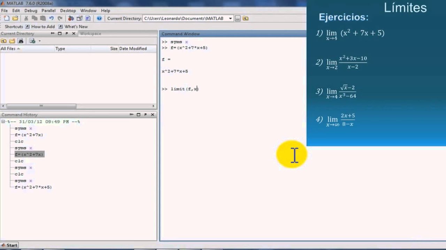Minimize the Command History panel
The width and height of the screenshot is (446, 250).
132,115
